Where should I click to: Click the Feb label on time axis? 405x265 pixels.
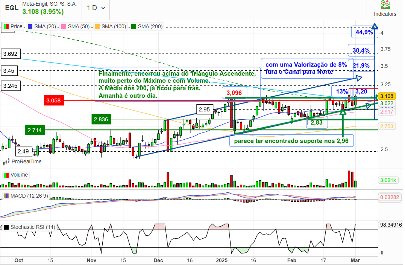click(x=292, y=260)
